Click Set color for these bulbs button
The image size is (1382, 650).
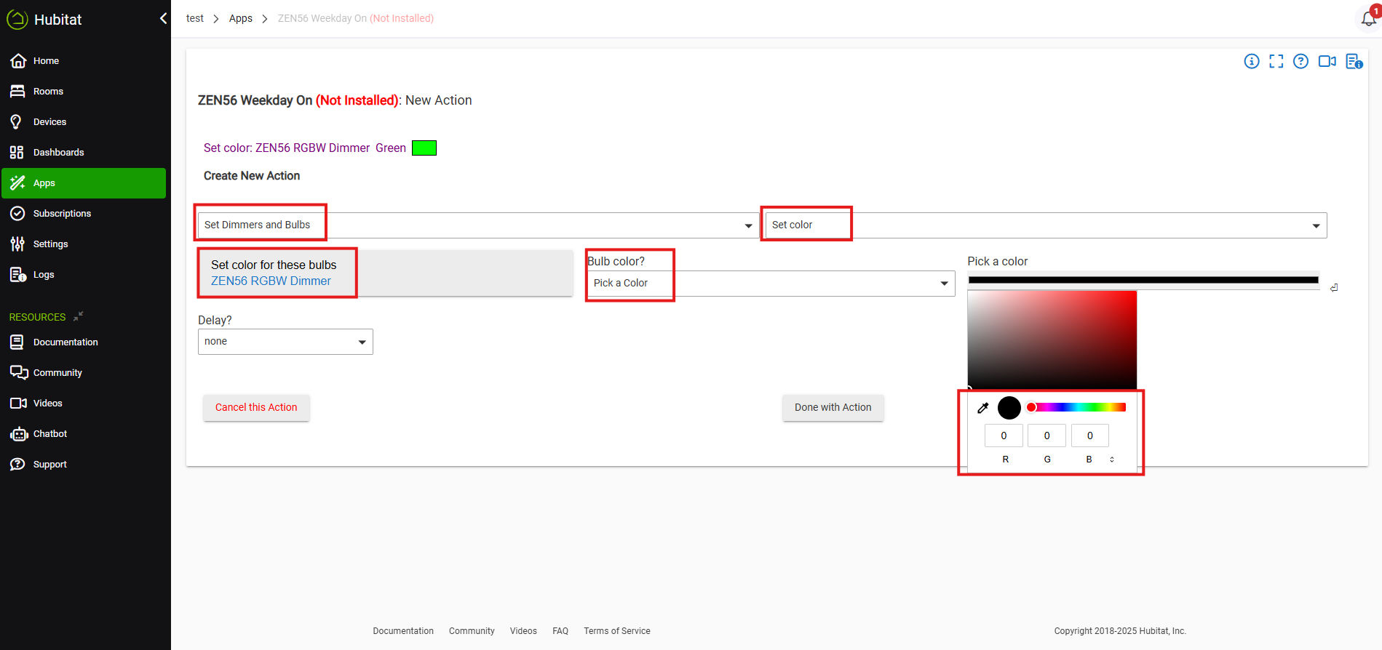(386, 273)
